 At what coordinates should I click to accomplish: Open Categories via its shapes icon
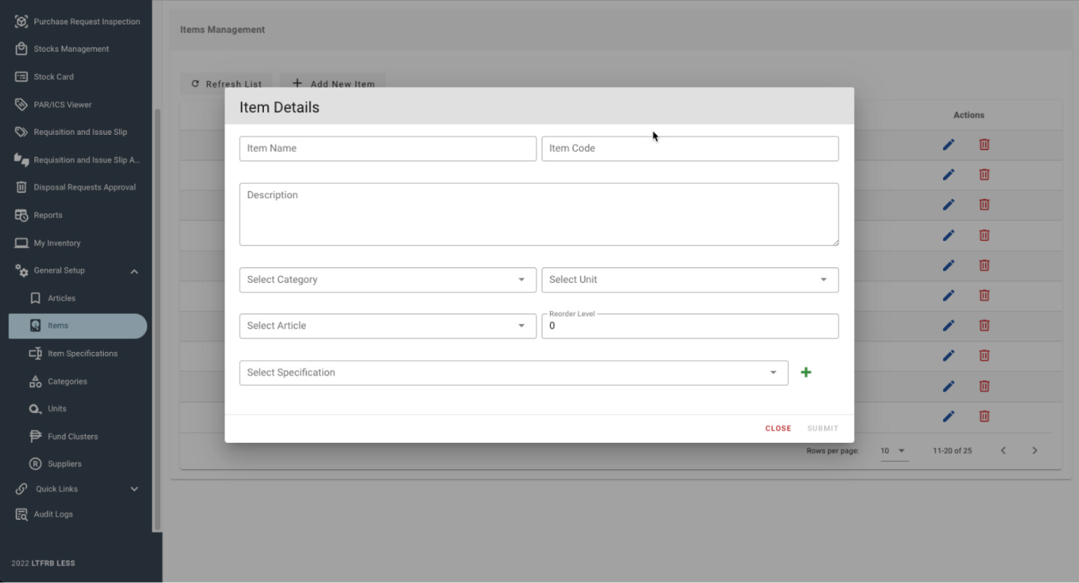(x=35, y=381)
